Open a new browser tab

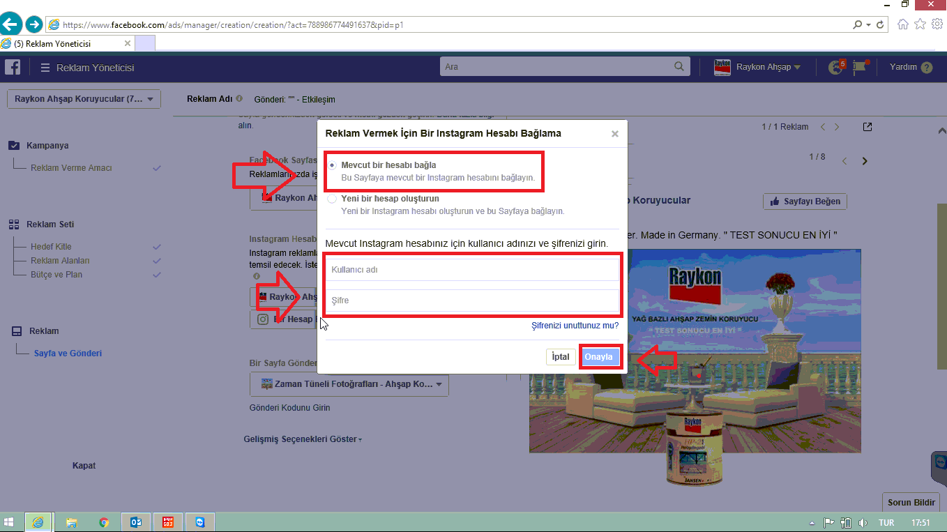click(x=145, y=43)
